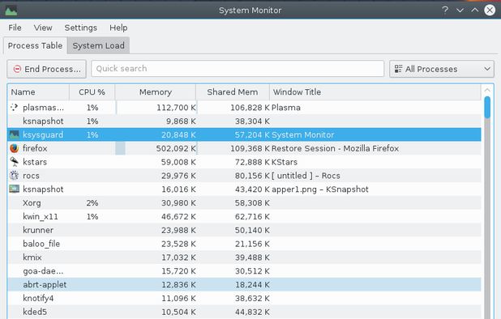
Task: Click the scrollbar up arrow
Action: click(487, 91)
